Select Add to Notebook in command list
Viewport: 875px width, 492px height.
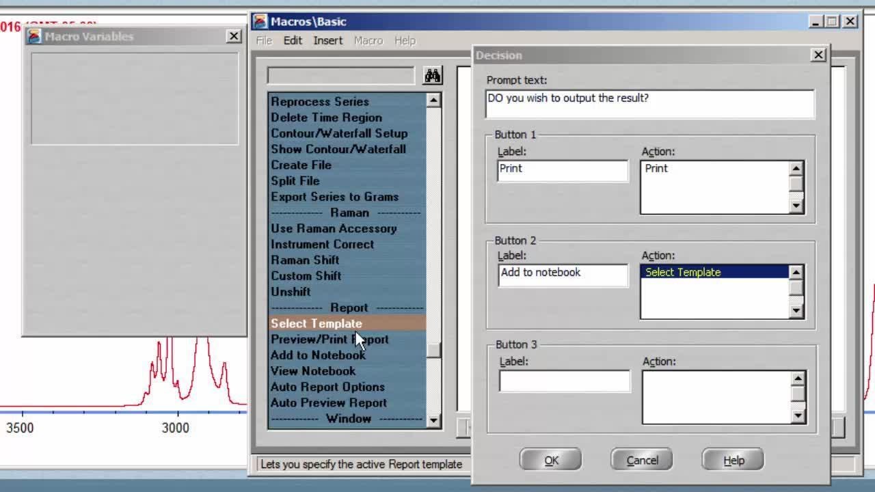pyautogui.click(x=318, y=355)
